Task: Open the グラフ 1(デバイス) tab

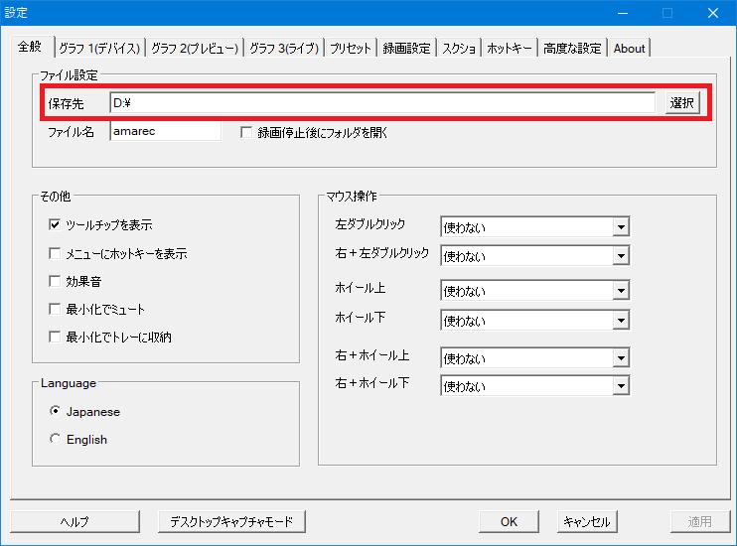Action: (x=99, y=48)
